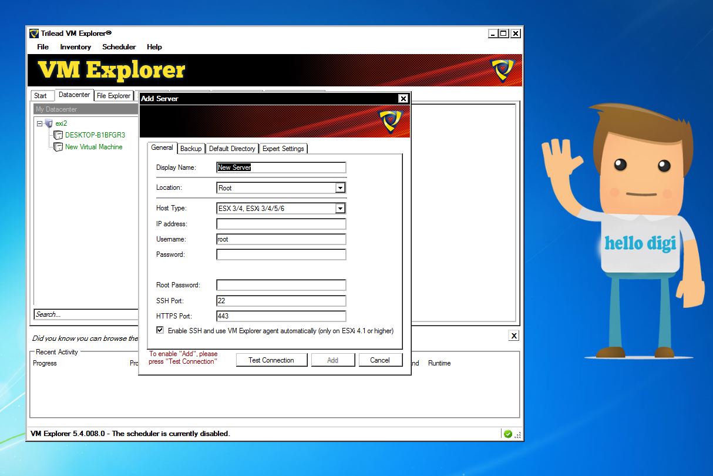713x476 pixels.
Task: Click the To enable Add hint text
Action: (183, 358)
